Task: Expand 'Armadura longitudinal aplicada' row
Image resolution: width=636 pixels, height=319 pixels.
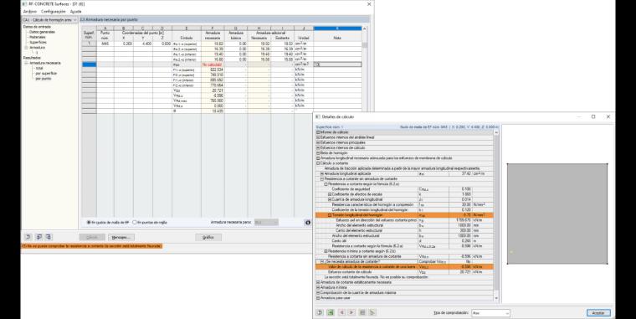Action: click(x=322, y=173)
